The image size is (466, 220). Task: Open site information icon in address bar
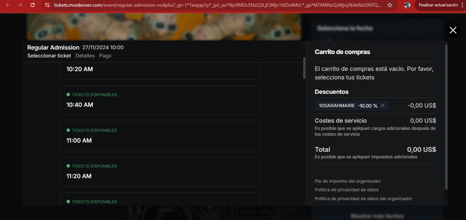click(x=47, y=5)
